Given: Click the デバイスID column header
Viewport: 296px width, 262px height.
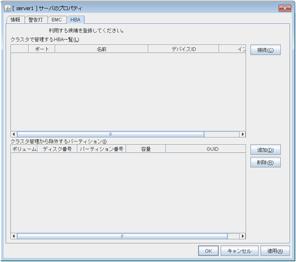Looking at the screenshot, I should pos(183,49).
